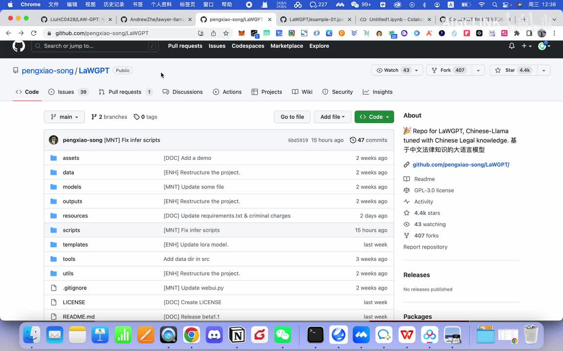Expand the main branch dropdown

(x=65, y=117)
